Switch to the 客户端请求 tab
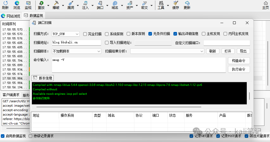This screenshot has height=142, width=270. [x=11, y=95]
